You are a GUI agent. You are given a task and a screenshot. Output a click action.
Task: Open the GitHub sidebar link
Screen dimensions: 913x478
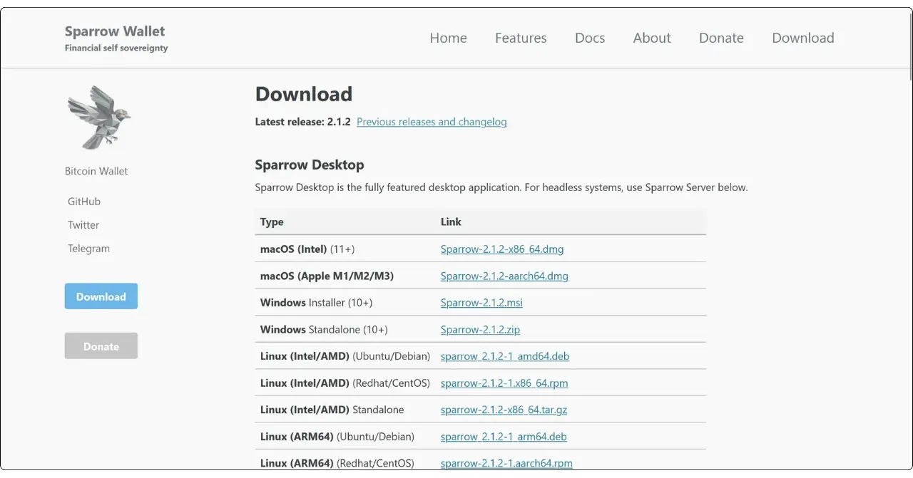pyautogui.click(x=84, y=202)
